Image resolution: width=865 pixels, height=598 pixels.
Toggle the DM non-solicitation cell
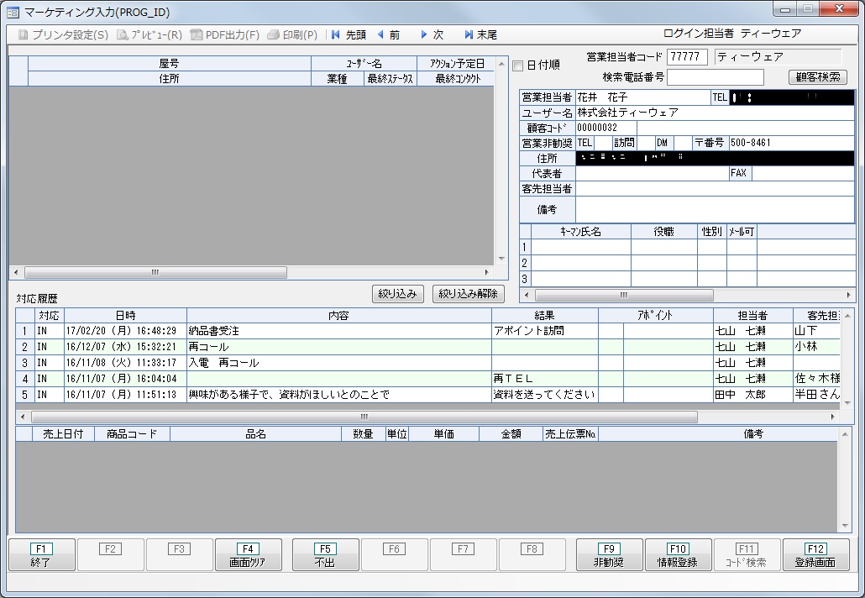(x=663, y=143)
